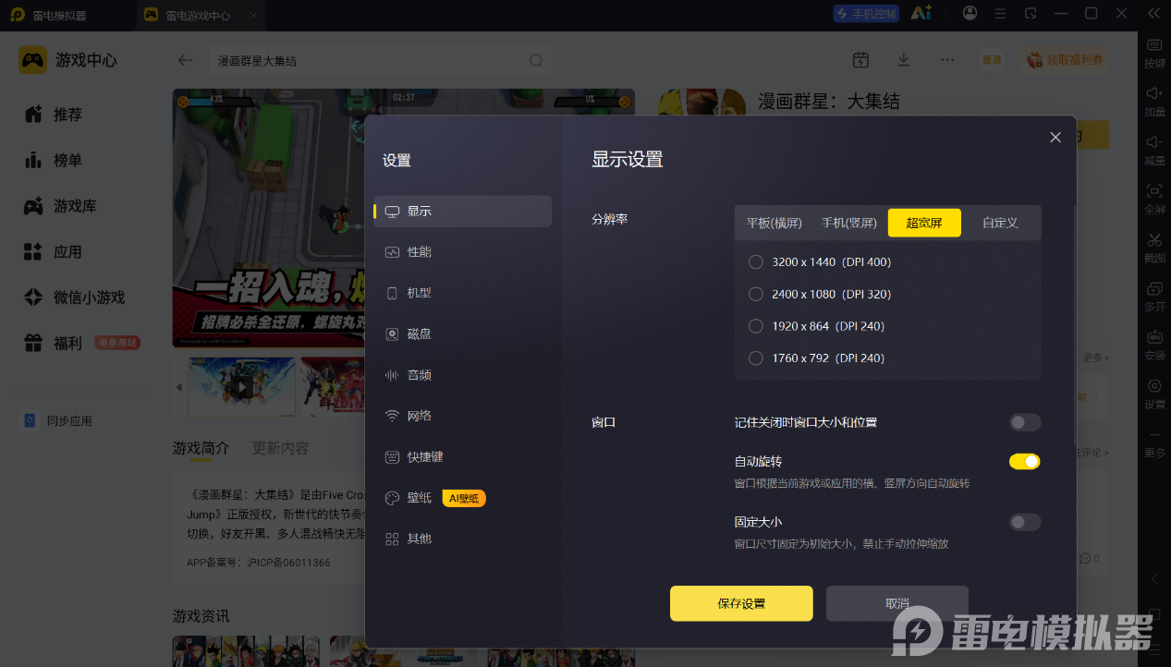Switch to 更新内容 tab on game page
This screenshot has width=1171, height=667.
click(x=281, y=448)
